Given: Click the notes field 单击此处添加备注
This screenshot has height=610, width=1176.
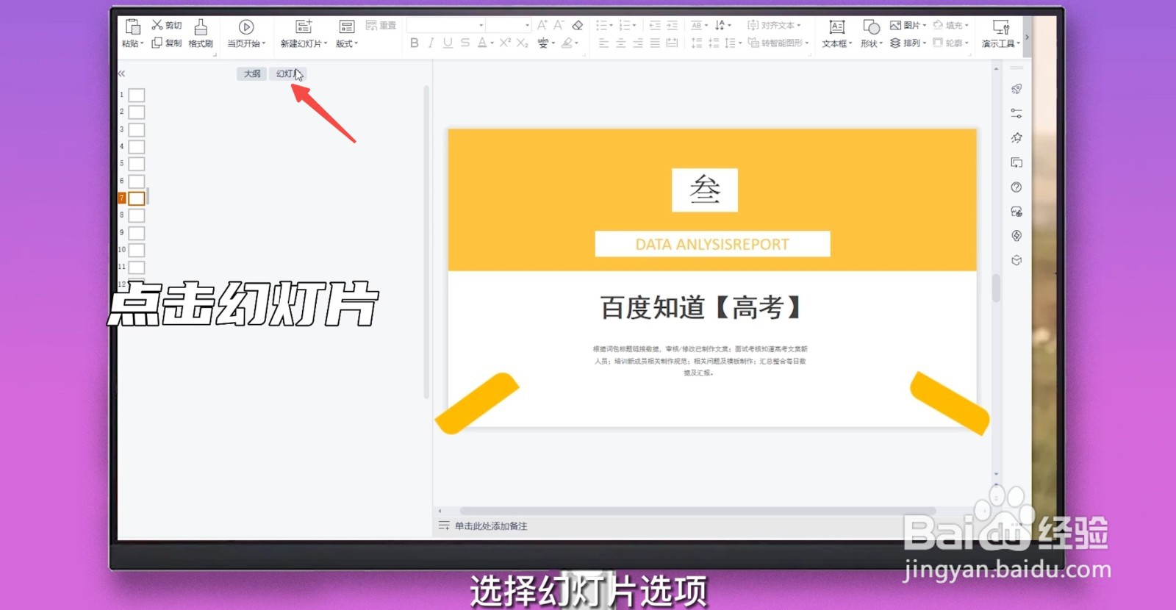Looking at the screenshot, I should [491, 526].
